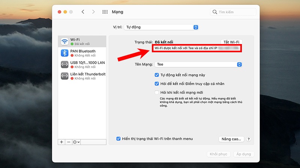Screen dimensions: 300x168
Task: Click the plus button to add service
Action: pyautogui.click(x=61, y=142)
